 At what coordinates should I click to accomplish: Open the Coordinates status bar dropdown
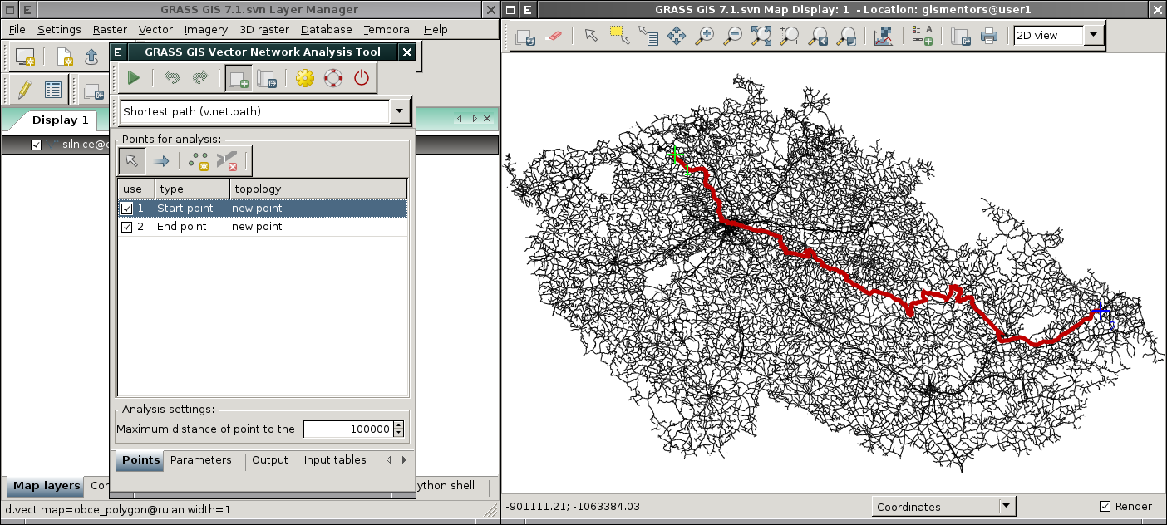(1007, 506)
